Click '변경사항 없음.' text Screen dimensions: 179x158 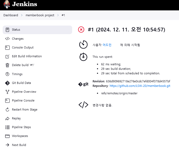pos(102,105)
